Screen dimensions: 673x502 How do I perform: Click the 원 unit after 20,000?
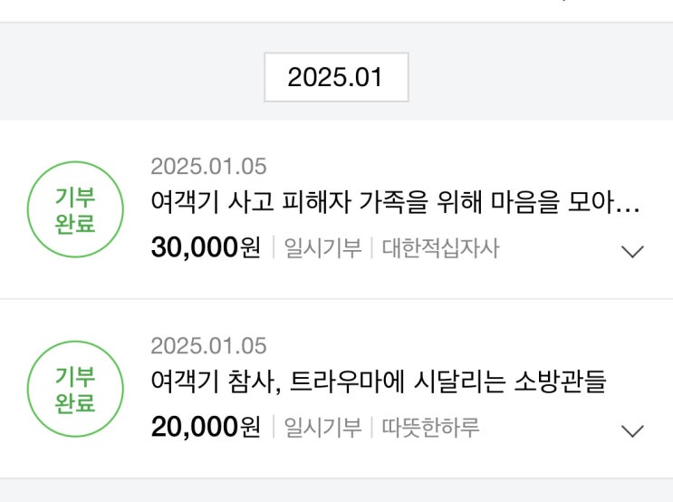point(250,428)
